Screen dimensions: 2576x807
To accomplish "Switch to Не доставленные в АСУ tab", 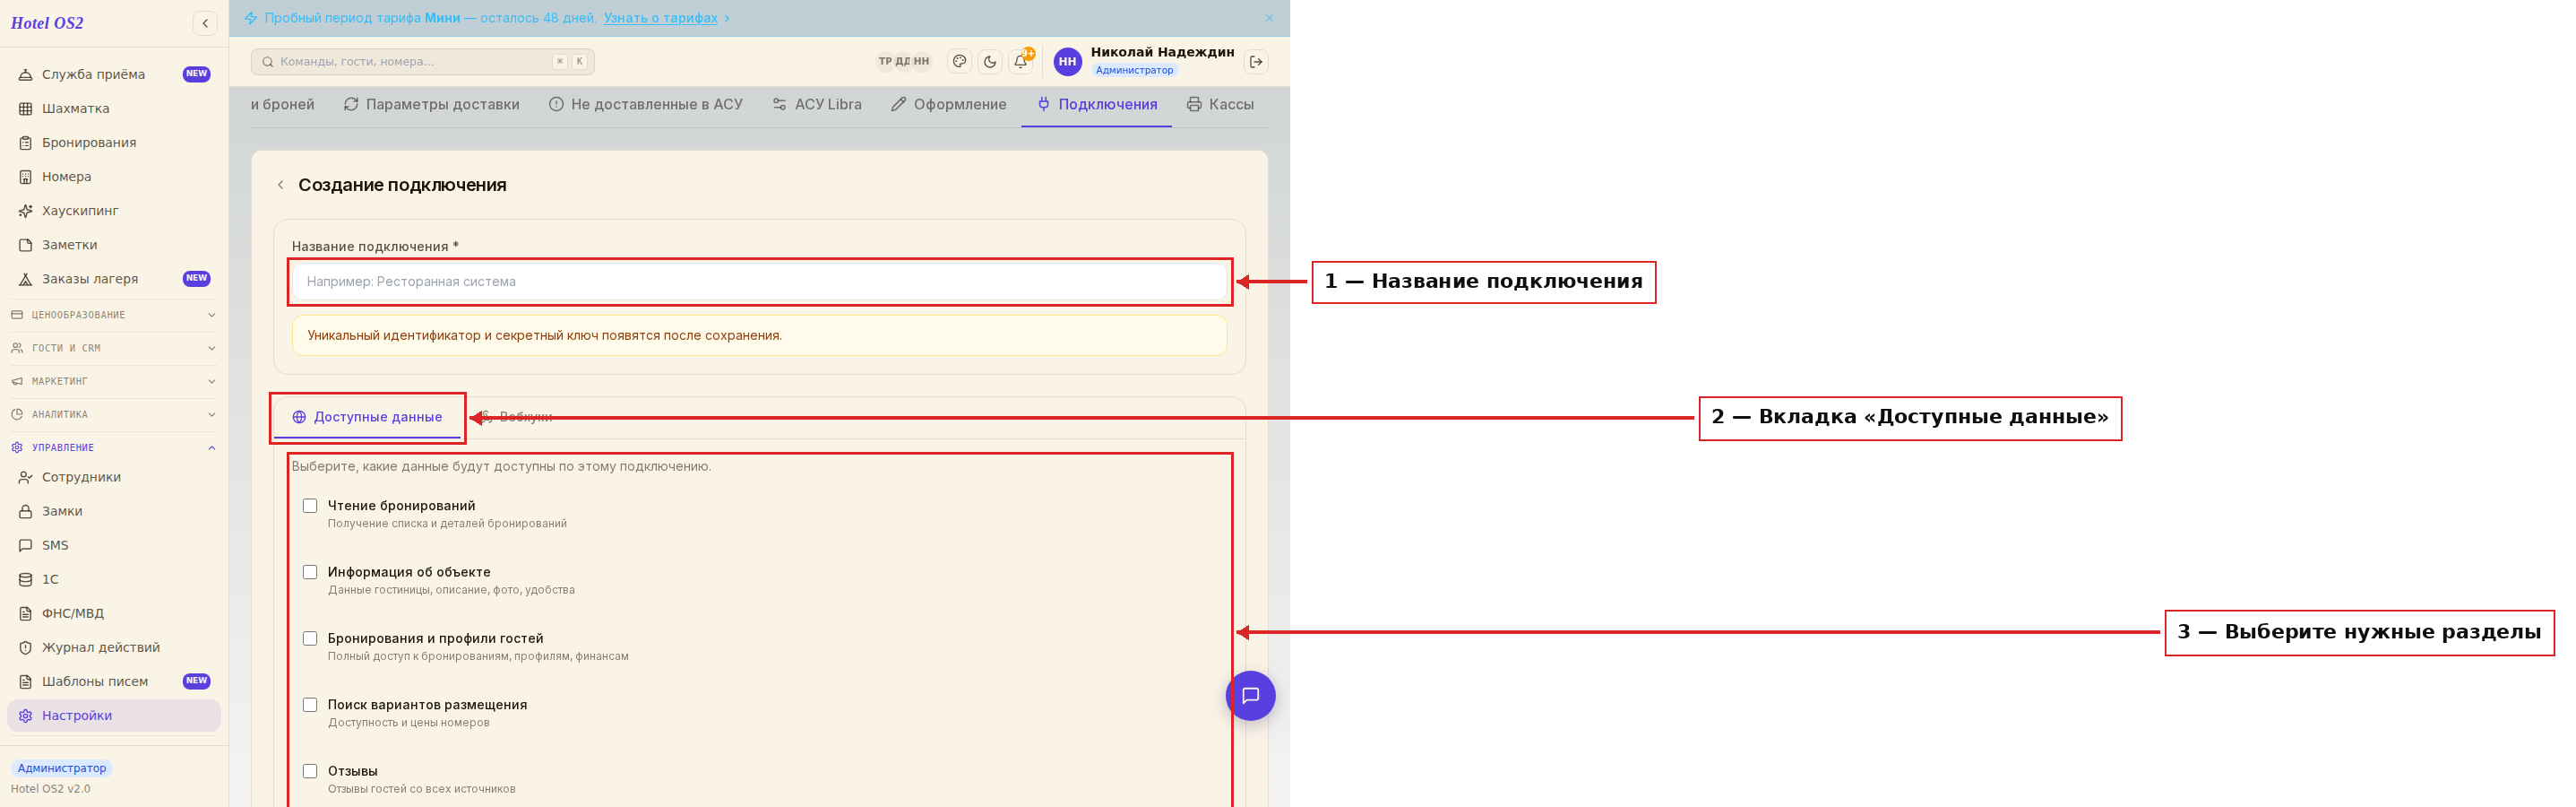I will (x=646, y=104).
